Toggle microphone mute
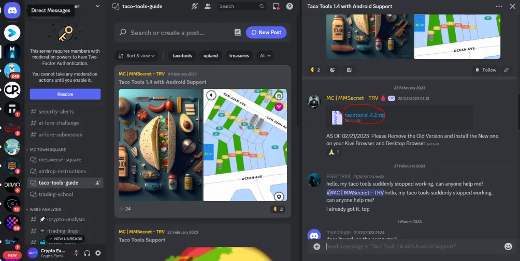520x261 pixels. 76,253
